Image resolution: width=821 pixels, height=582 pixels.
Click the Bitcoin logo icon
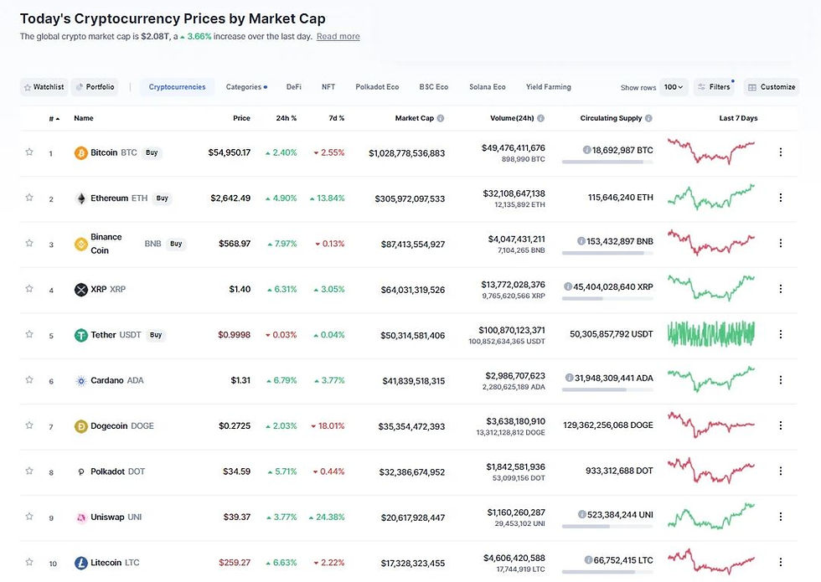[x=80, y=152]
